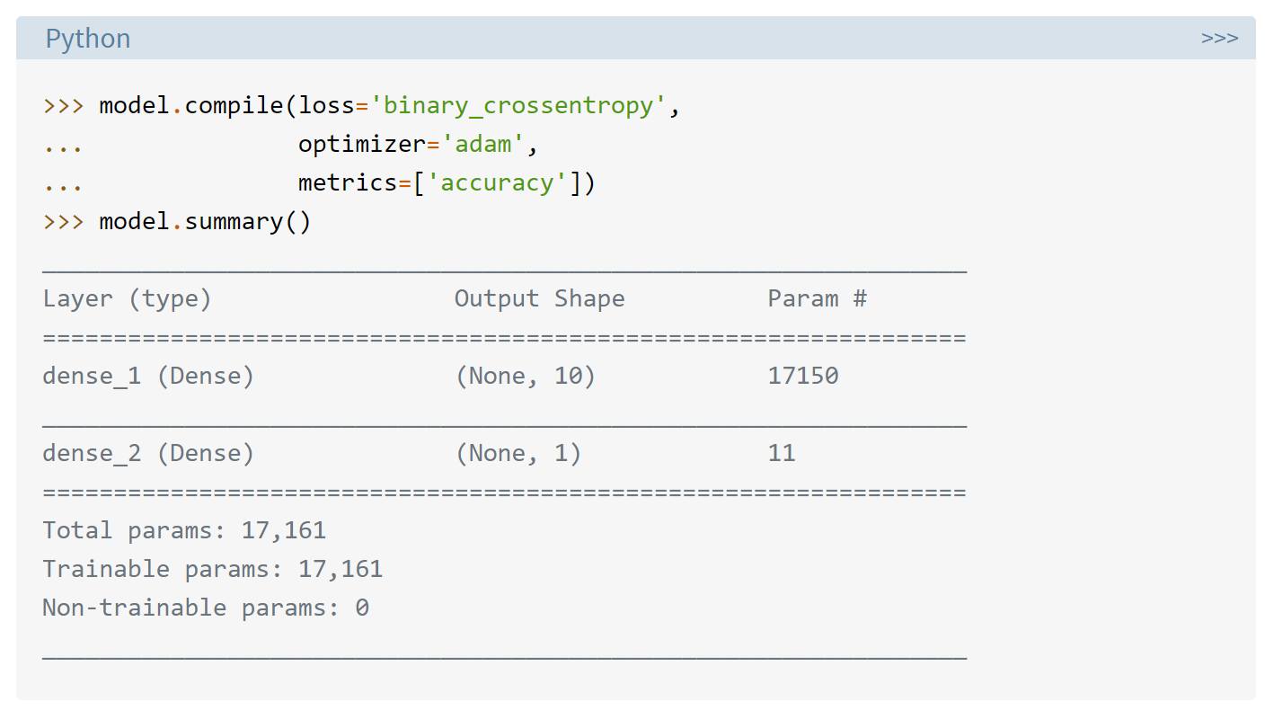This screenshot has height=719, width=1274.
Task: Click the Param # column header
Action: tap(817, 299)
